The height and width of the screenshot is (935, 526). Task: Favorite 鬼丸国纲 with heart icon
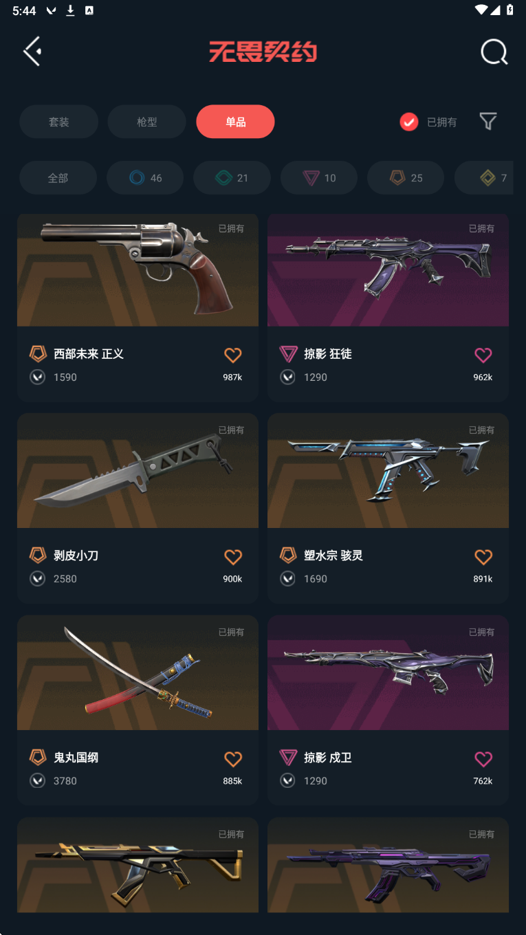point(233,759)
